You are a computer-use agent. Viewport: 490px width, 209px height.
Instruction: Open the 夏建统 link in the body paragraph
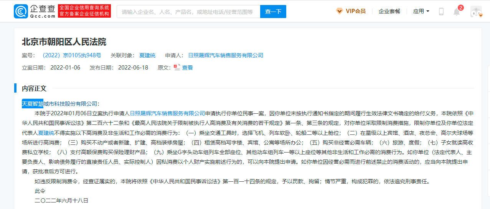[x=46, y=133]
